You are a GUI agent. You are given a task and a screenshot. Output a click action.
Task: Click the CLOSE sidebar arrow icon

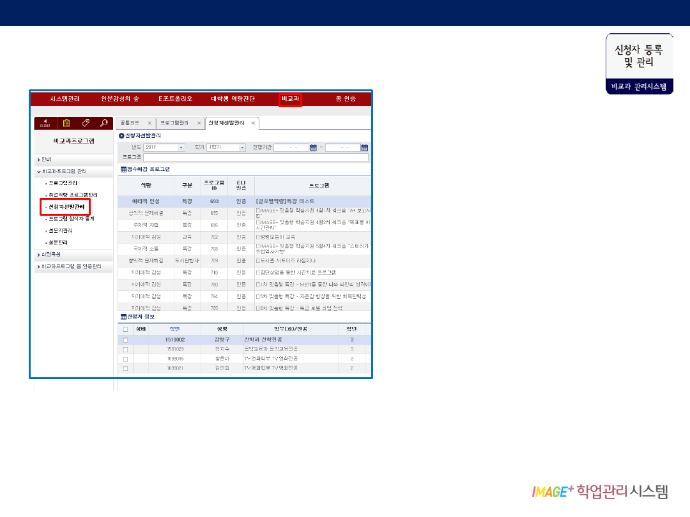coord(45,123)
